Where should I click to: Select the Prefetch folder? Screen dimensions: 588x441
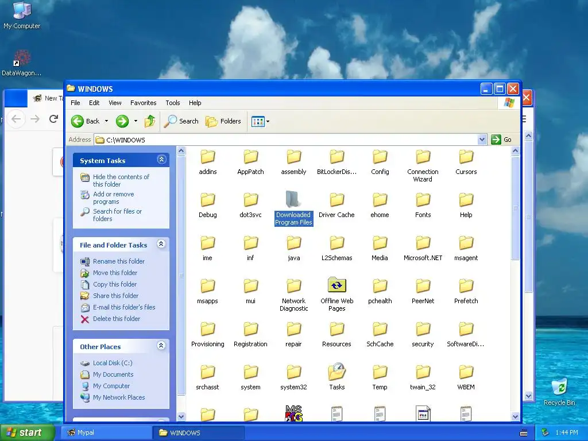point(466,291)
